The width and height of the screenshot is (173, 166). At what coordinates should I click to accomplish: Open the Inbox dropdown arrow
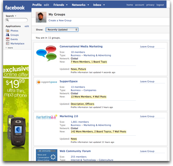click(x=104, y=5)
